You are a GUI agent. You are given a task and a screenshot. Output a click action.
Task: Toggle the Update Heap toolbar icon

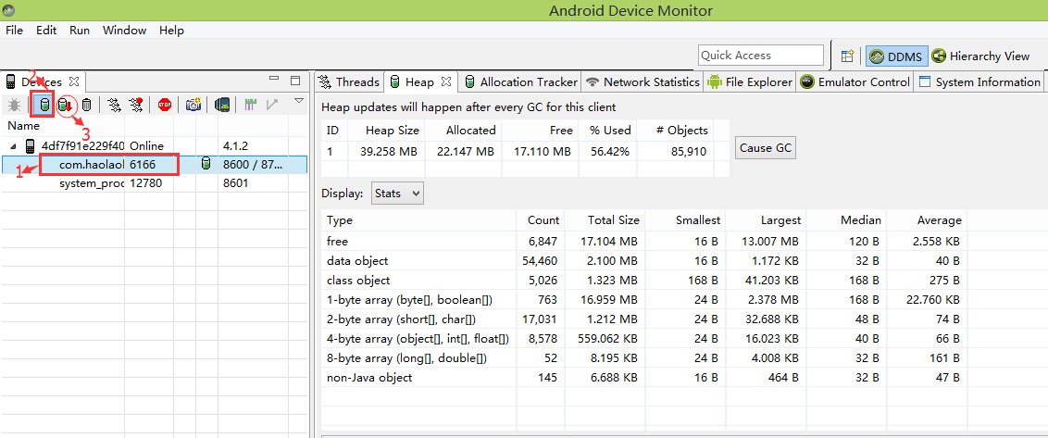click(x=44, y=105)
